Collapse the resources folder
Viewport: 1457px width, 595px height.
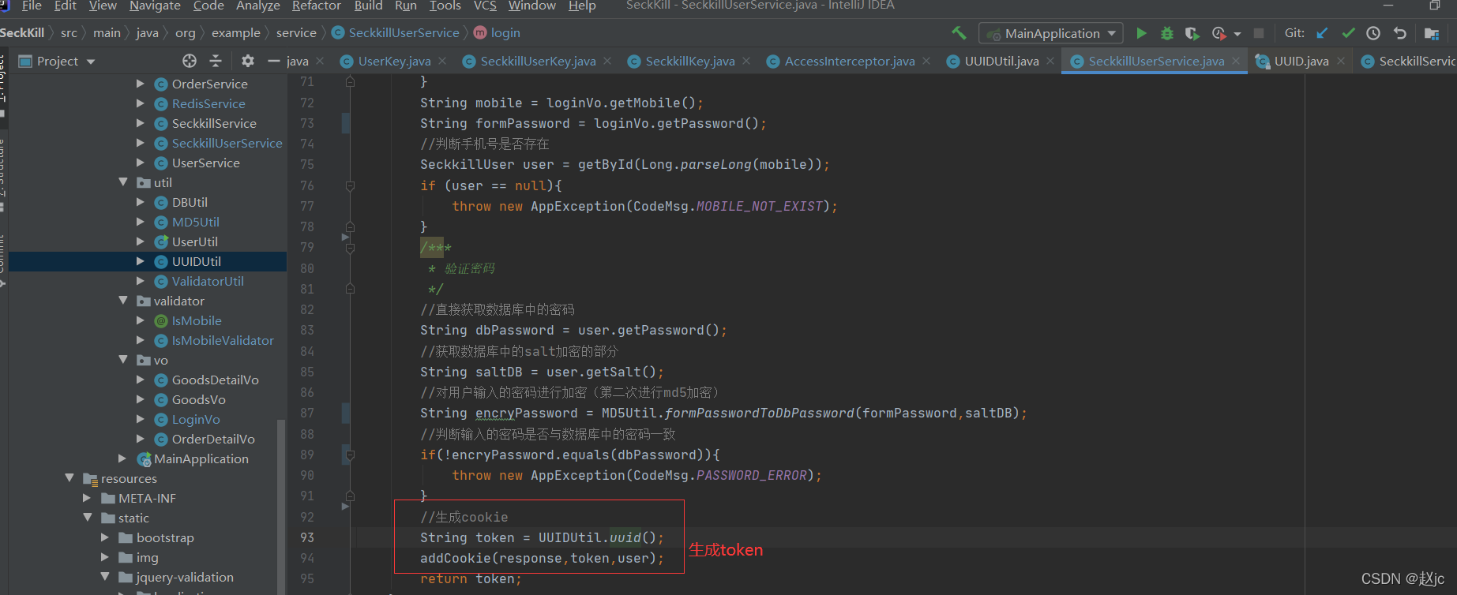pos(69,478)
